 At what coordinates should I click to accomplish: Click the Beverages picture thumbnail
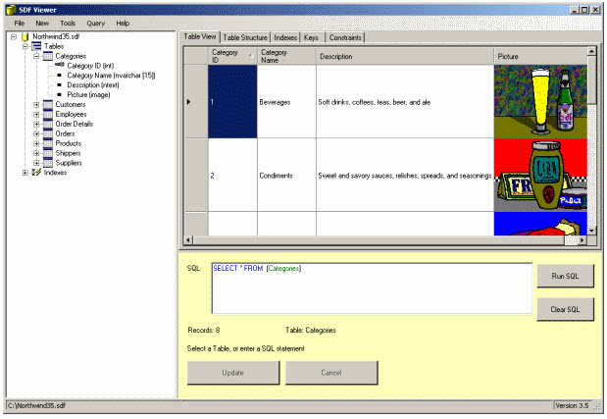[x=539, y=101]
